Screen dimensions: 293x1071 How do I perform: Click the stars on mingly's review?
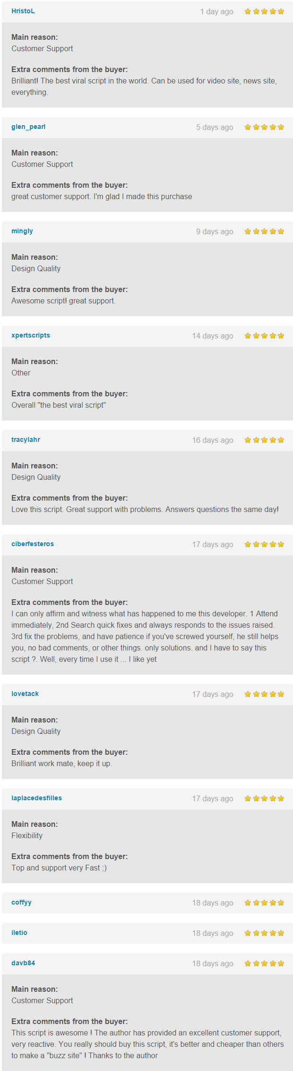tap(264, 232)
